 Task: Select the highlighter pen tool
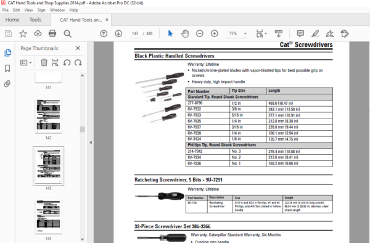[315, 33]
